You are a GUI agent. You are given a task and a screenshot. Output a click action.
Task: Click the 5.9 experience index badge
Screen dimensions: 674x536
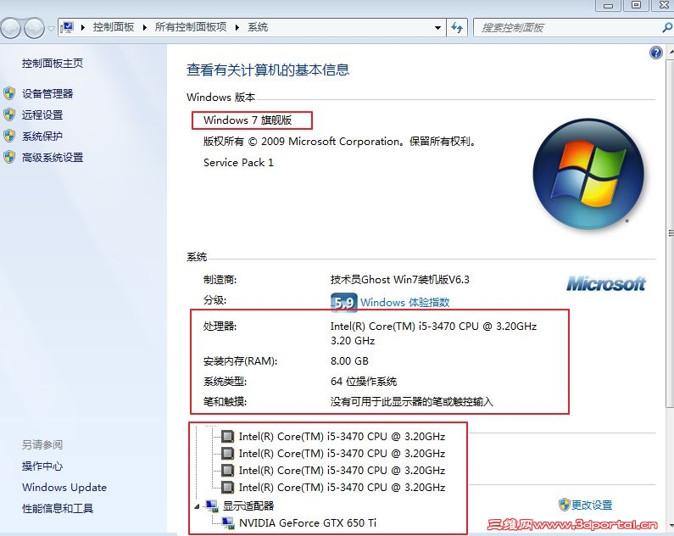tap(343, 302)
